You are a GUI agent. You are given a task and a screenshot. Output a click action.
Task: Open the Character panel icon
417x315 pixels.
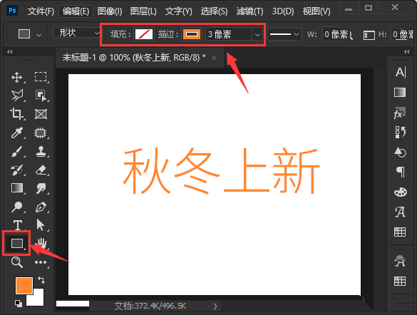(x=401, y=72)
